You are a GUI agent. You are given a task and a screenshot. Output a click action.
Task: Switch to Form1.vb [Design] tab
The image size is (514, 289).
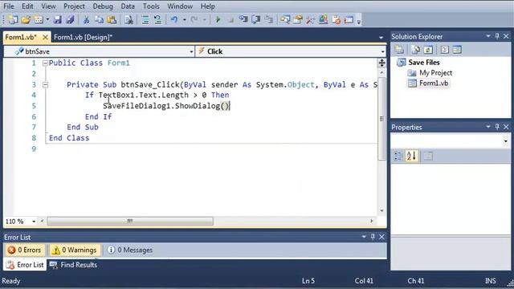click(x=83, y=38)
